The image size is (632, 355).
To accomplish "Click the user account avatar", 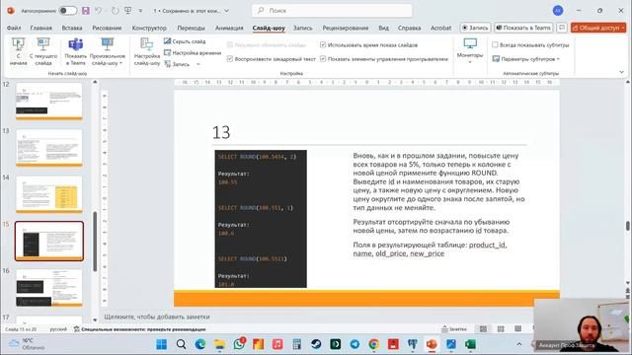I will 558,11.
